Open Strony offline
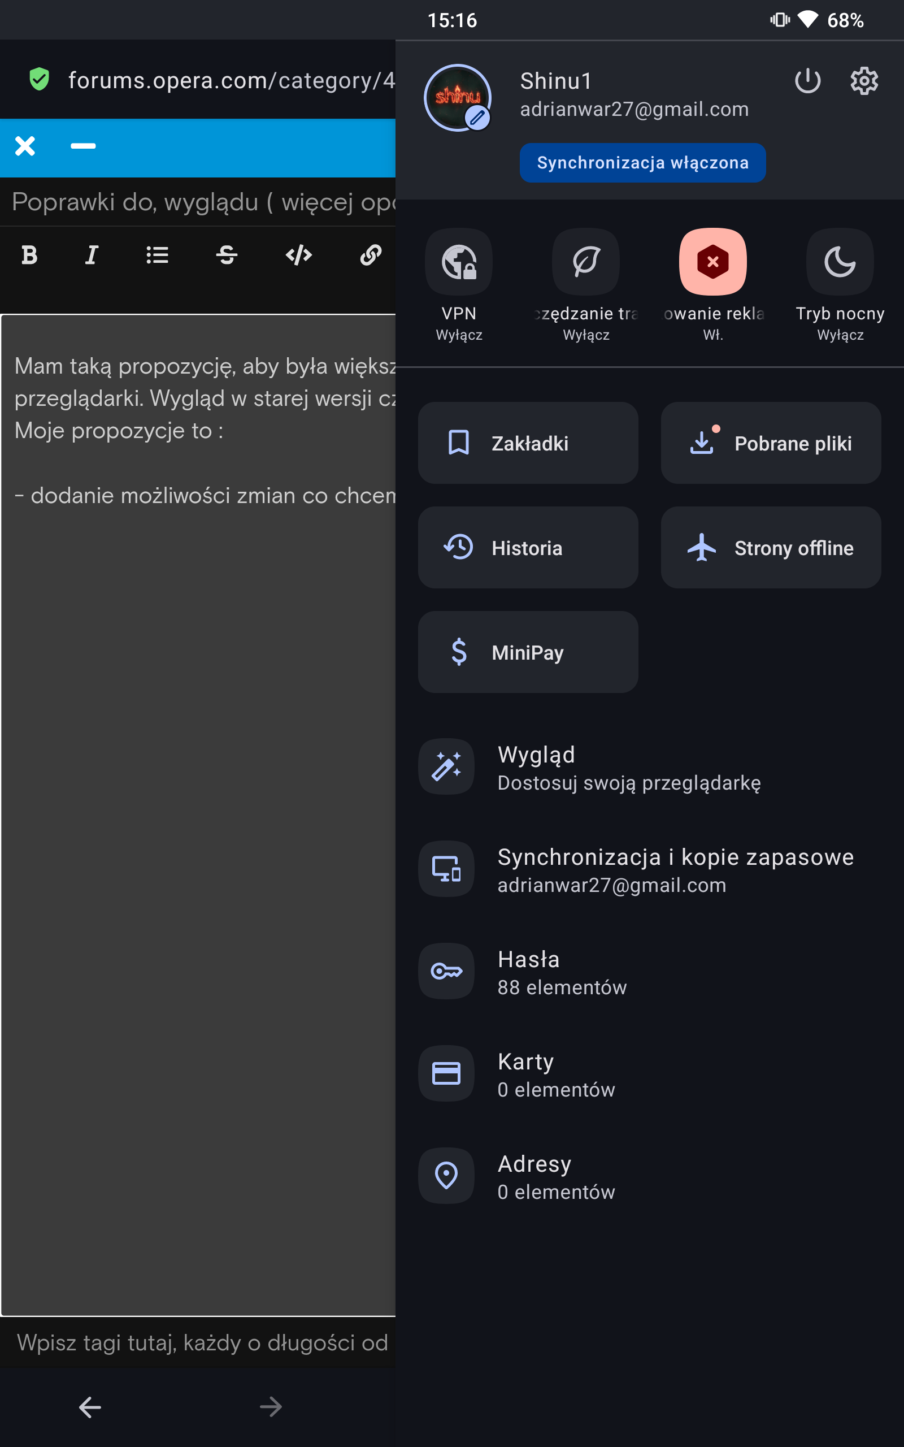The height and width of the screenshot is (1447, 904). 771,548
